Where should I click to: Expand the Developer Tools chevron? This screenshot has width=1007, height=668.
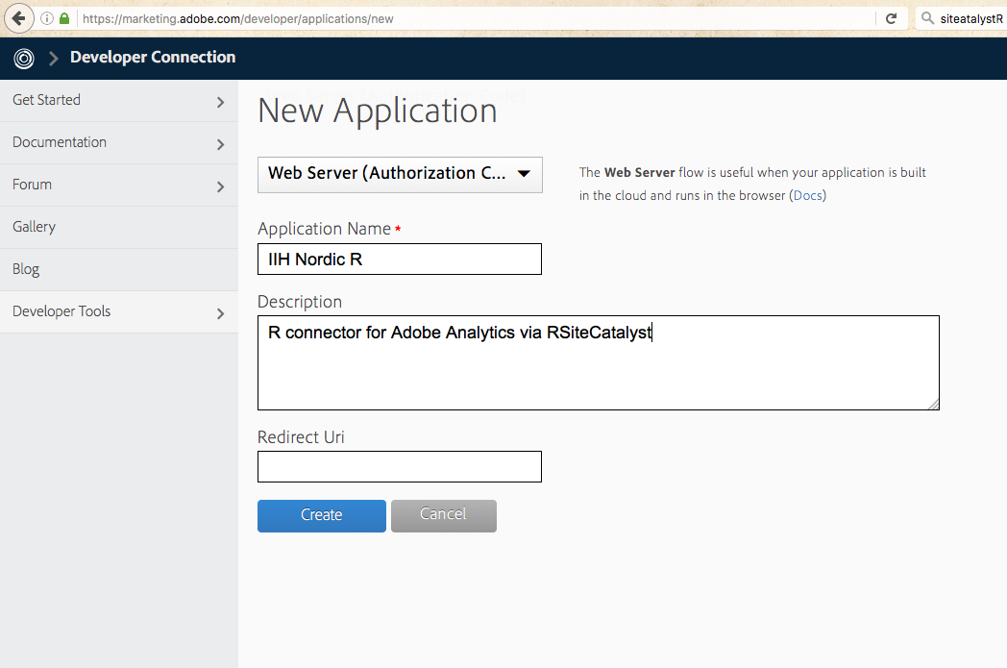pyautogui.click(x=220, y=313)
